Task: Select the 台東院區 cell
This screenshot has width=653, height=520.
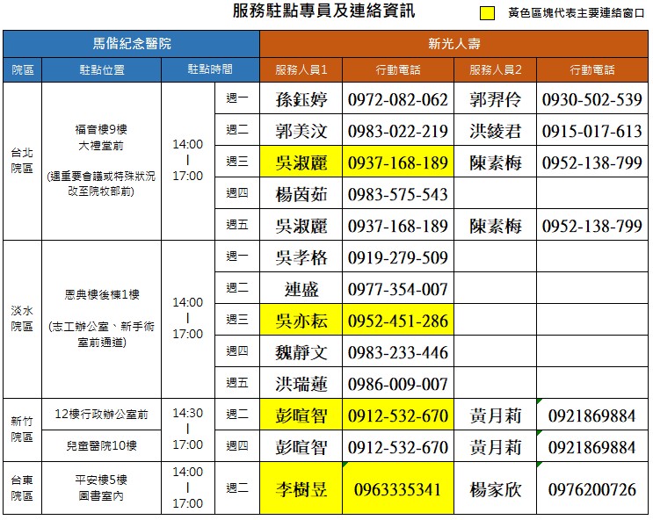Action: (x=23, y=488)
